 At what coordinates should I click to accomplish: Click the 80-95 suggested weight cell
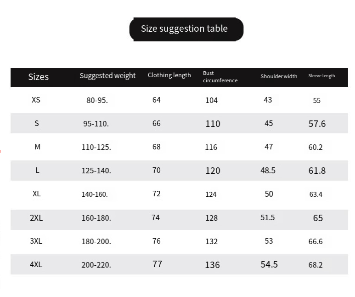97,100
